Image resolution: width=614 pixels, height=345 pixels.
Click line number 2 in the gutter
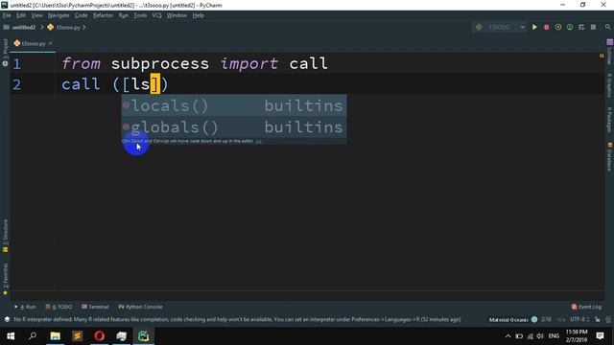(x=17, y=84)
